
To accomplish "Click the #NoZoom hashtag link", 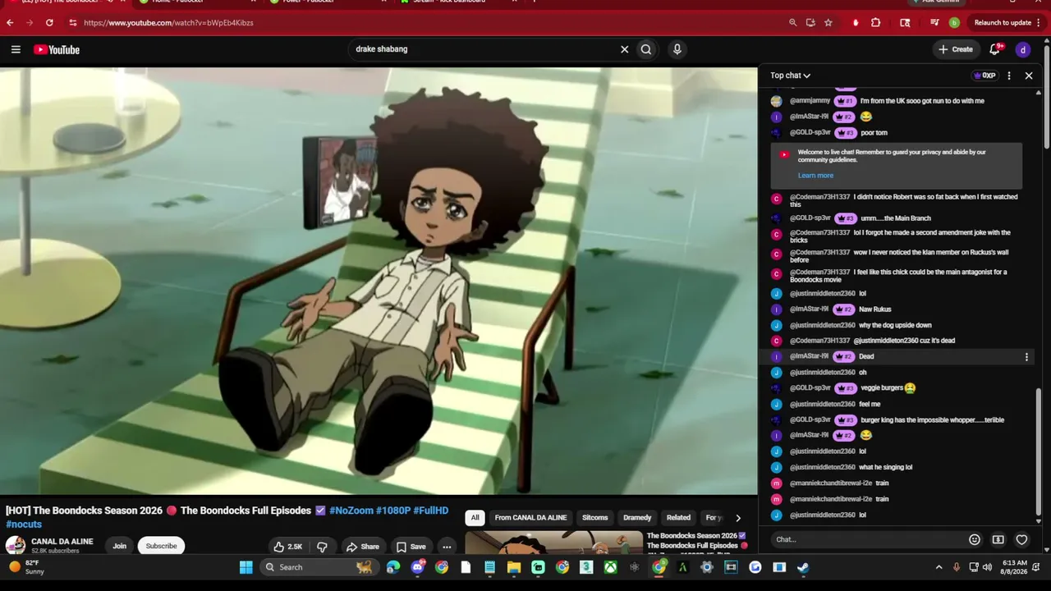I will pyautogui.click(x=351, y=511).
